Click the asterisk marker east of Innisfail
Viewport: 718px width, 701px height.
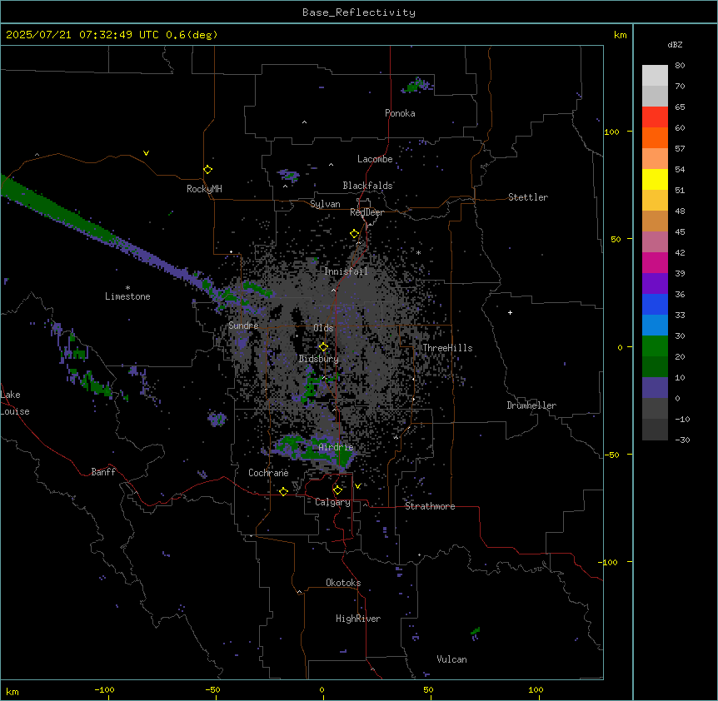click(418, 252)
